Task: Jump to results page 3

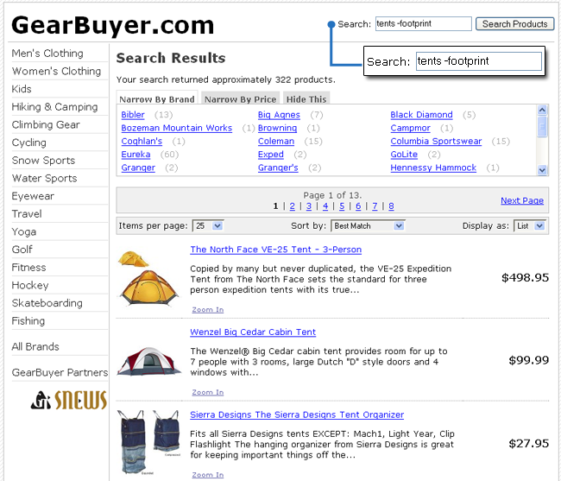Action: click(309, 206)
